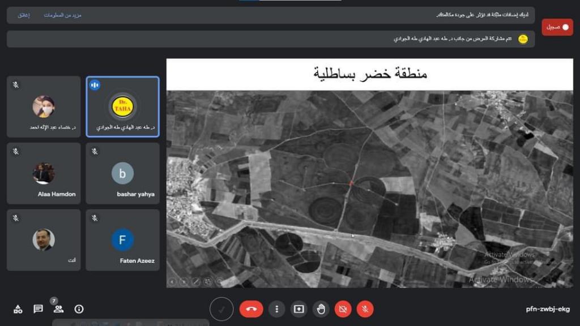The height and width of the screenshot is (326, 580).
Task: Unmute microphone using red mic button
Action: [x=365, y=309]
